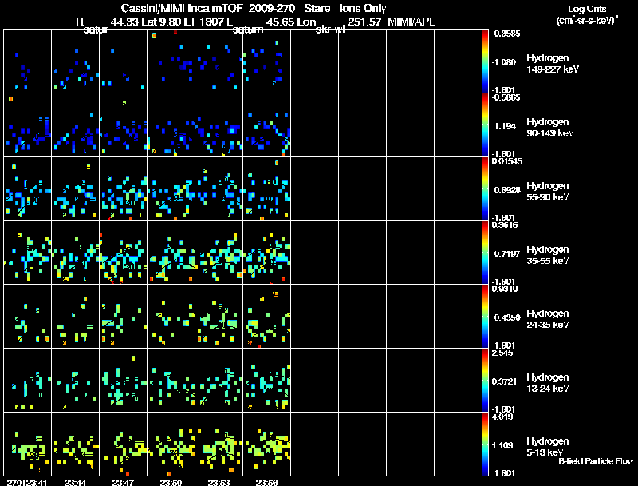The image size is (638, 486).
Task: Click the '23:50' time axis label
Action: pyautogui.click(x=171, y=483)
